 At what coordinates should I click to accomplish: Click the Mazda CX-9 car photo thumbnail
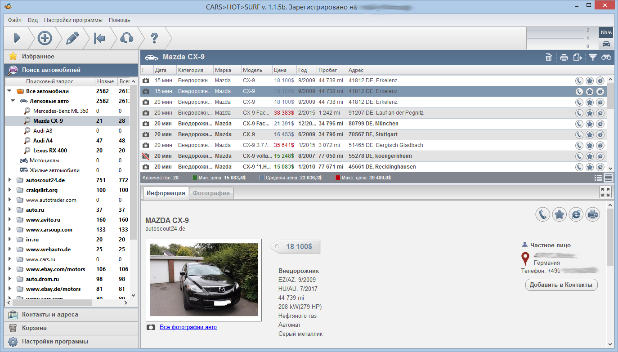(204, 280)
